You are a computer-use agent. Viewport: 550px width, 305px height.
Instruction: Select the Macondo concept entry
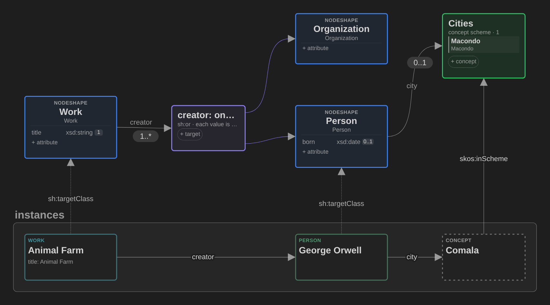[484, 45]
